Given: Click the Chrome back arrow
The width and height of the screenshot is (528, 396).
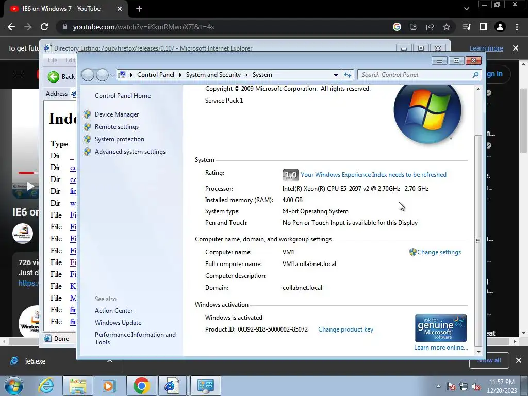Looking at the screenshot, I should 11,27.
